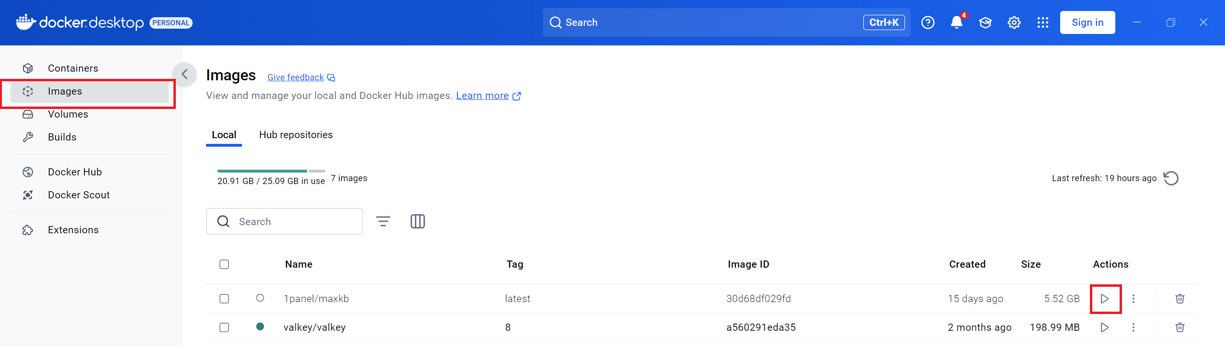1225x347 pixels.
Task: Click the valkey/valkey in-use green dot
Action: pos(260,326)
